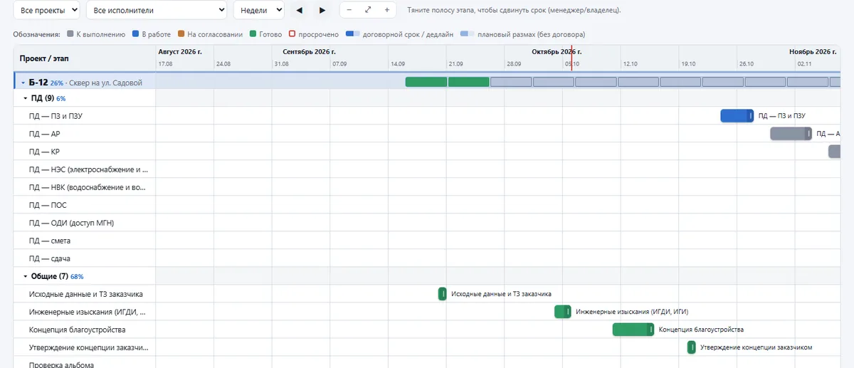Click the 26% progress of project Б-12
This screenshot has width=854, height=368.
tap(57, 83)
